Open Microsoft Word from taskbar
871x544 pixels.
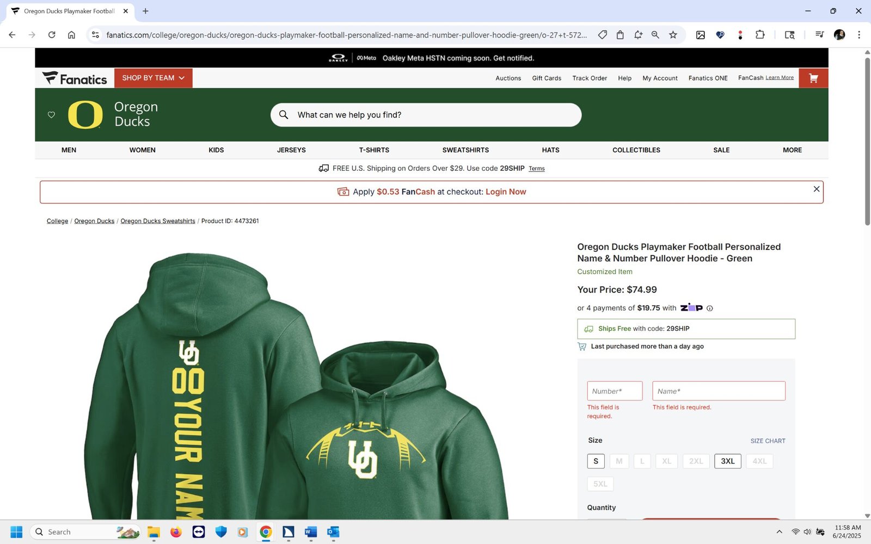click(x=311, y=532)
